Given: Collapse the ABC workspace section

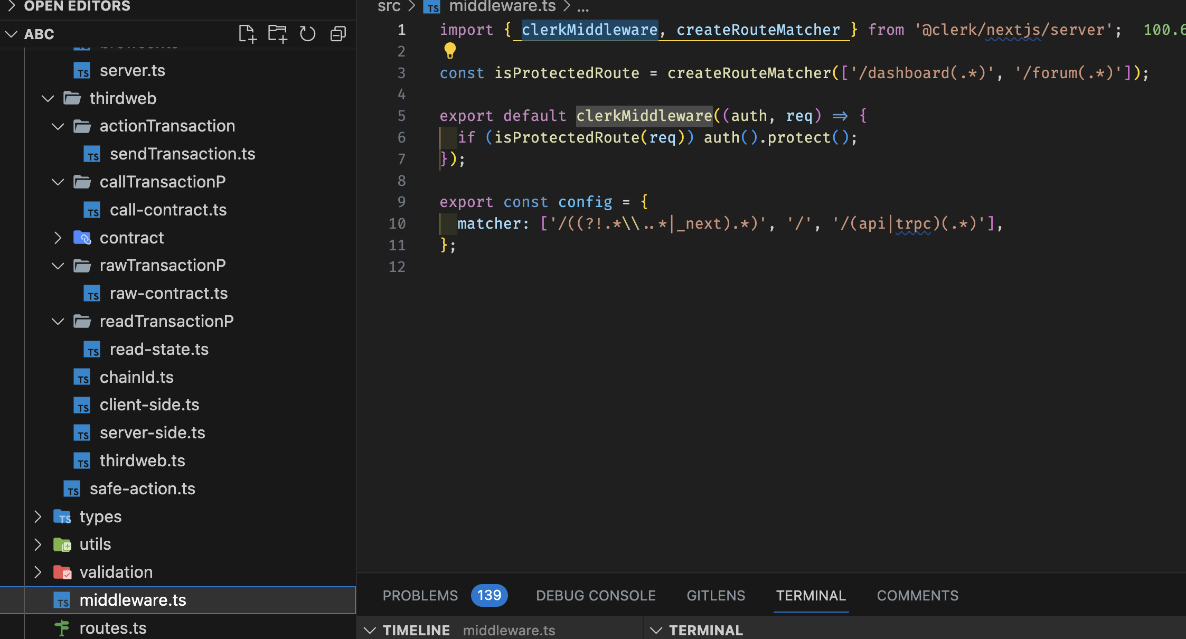Looking at the screenshot, I should pyautogui.click(x=12, y=34).
